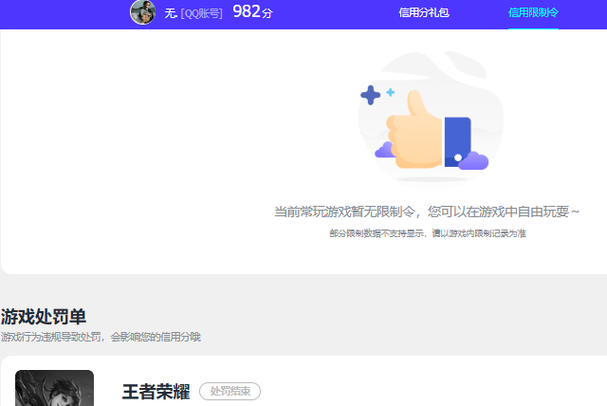
Task: Click the 处罚结束 status badge
Action: (x=230, y=391)
